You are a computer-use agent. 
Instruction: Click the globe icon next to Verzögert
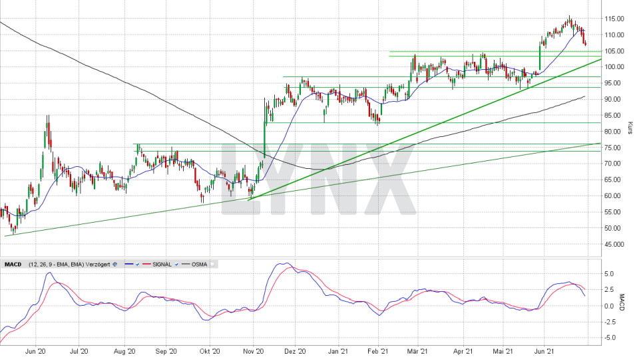pos(115,265)
